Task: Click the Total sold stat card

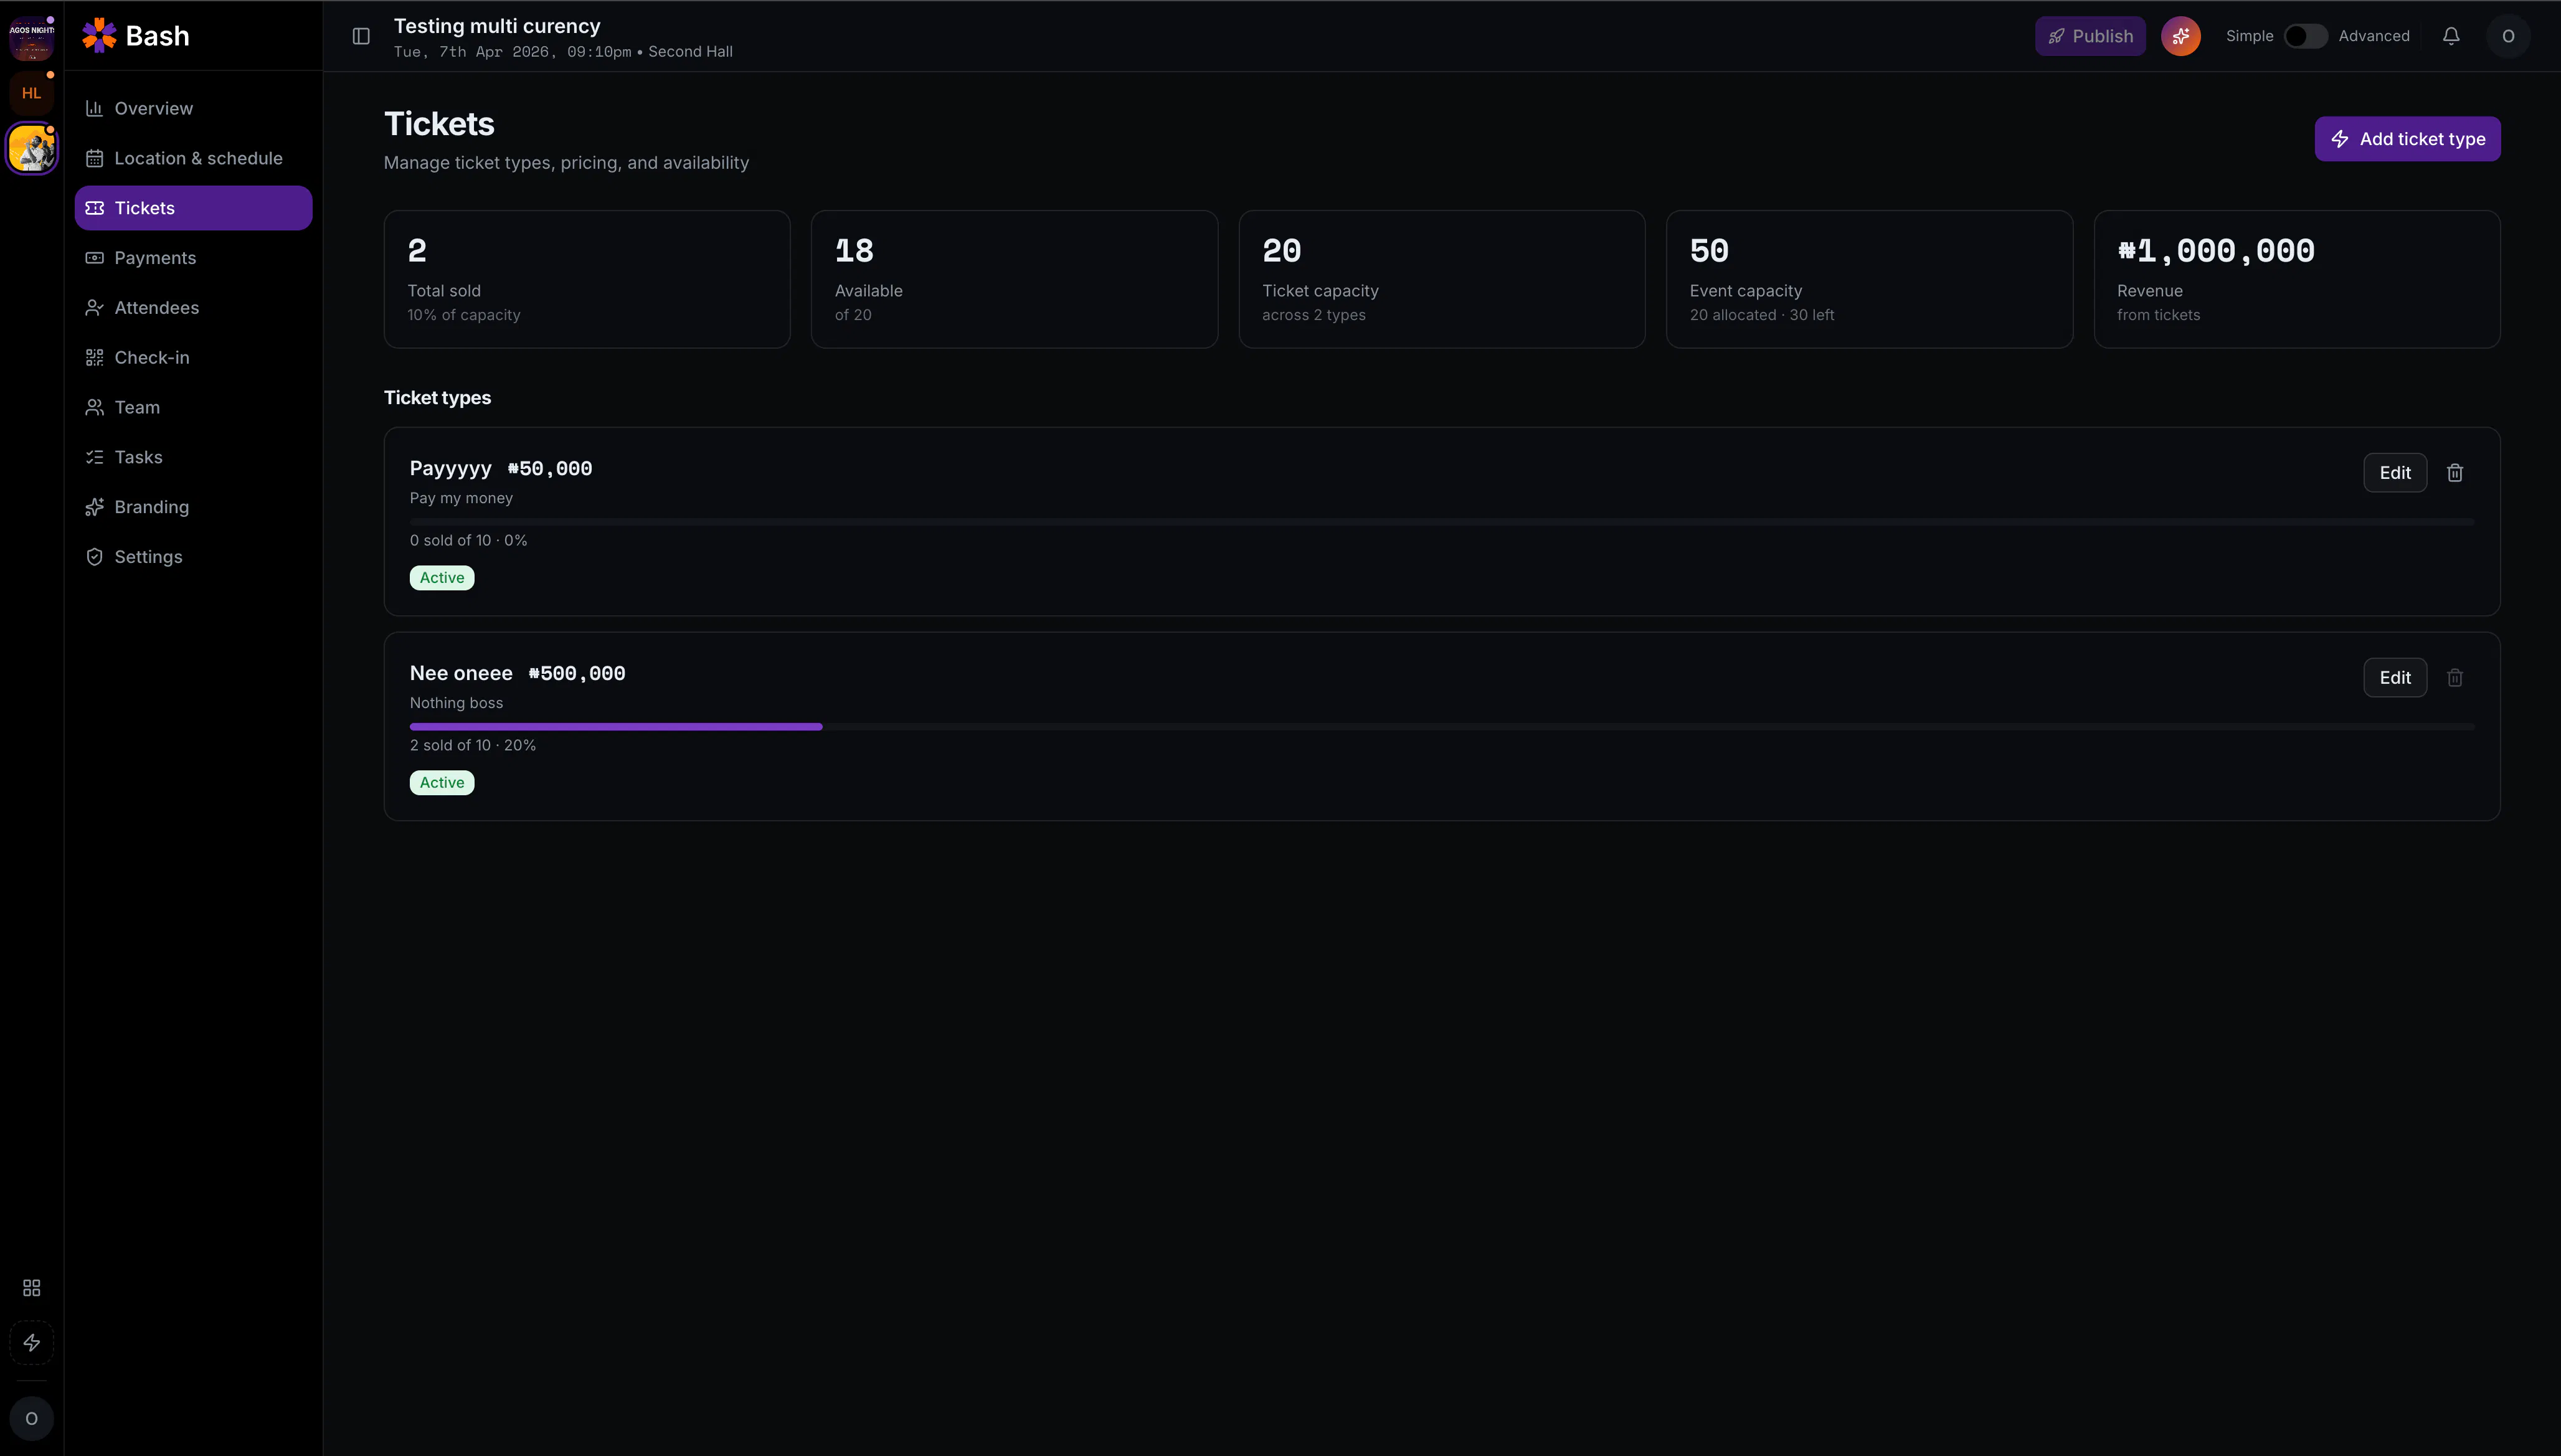Action: tap(587, 279)
